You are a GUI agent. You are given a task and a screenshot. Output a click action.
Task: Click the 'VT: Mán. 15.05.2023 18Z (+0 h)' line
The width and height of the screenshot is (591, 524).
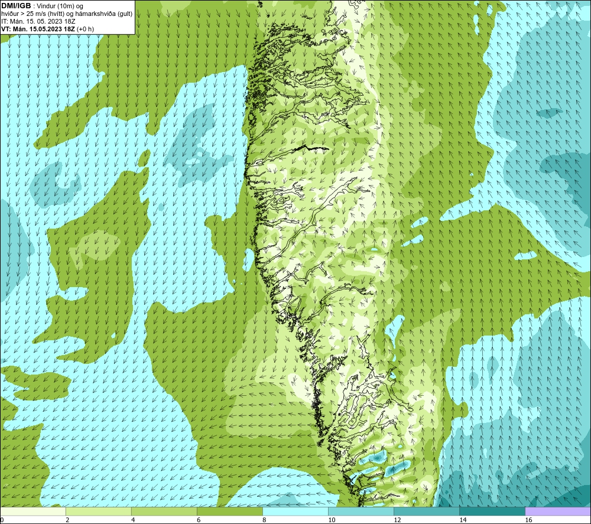(47, 29)
